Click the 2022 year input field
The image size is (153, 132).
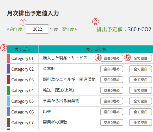pos(37,29)
